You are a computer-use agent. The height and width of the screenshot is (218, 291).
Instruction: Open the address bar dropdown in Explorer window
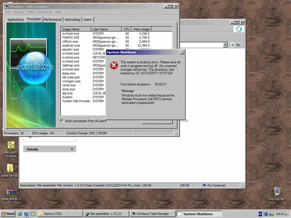(x=225, y=45)
